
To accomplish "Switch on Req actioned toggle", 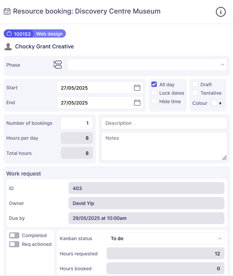I will click(14, 244).
